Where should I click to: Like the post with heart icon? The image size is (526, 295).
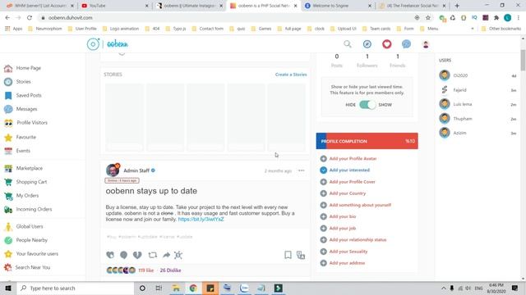pos(110,255)
